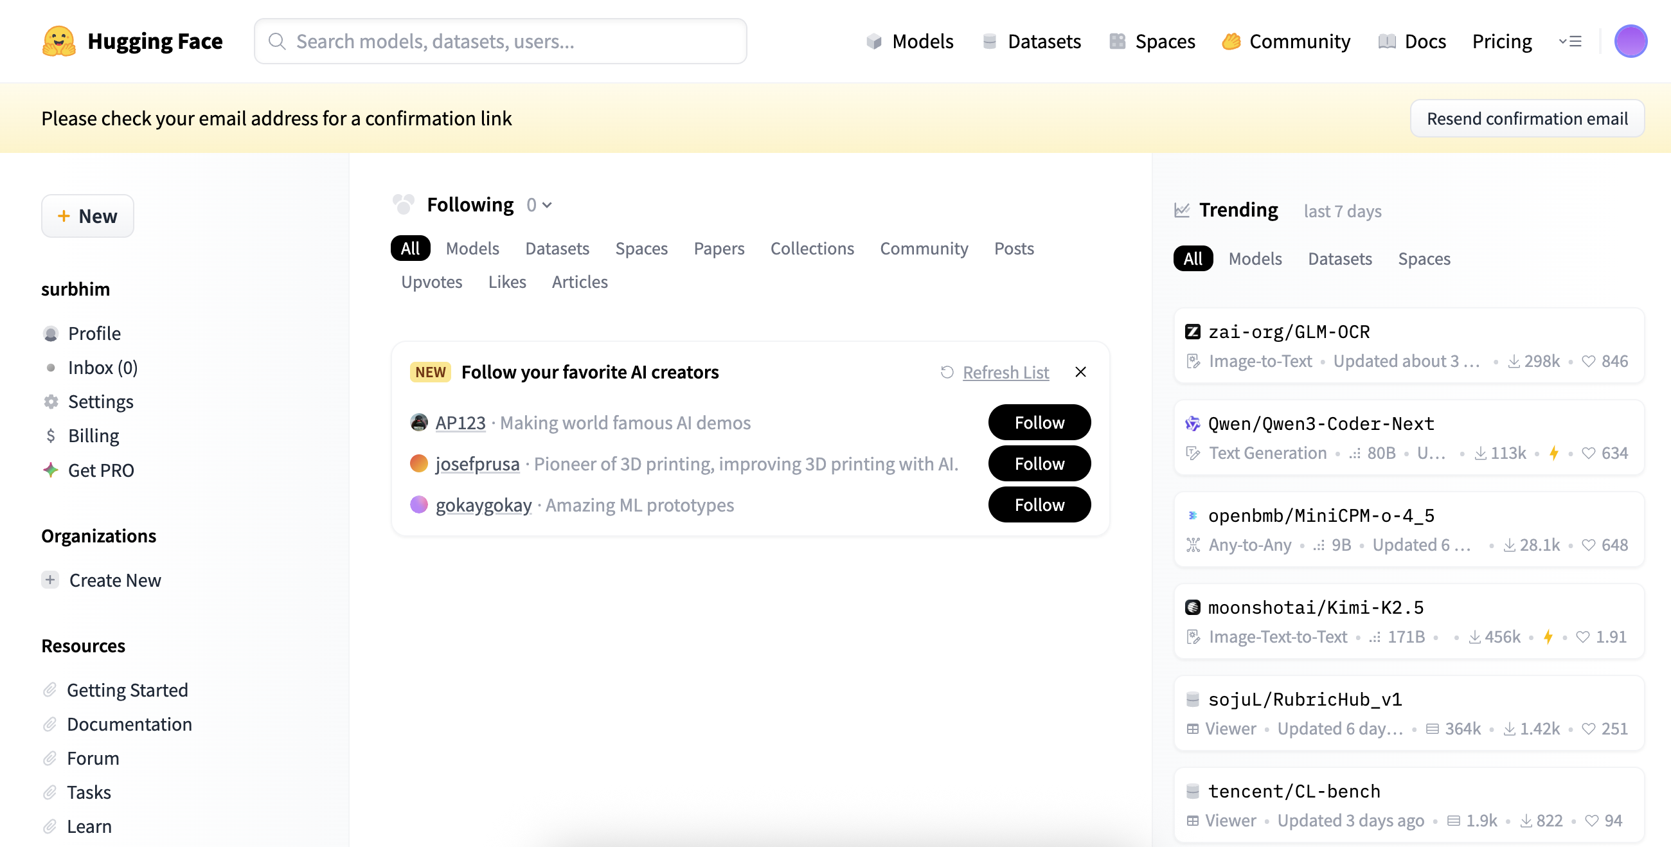Viewport: 1671px width, 847px height.
Task: Open the zai-org/GLM-OCR trending model
Action: pyautogui.click(x=1289, y=332)
